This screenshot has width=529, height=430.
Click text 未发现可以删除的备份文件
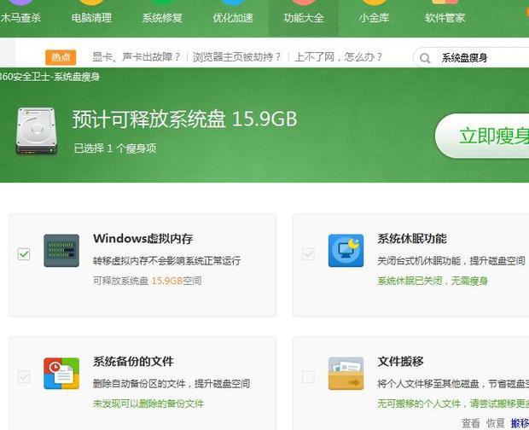pos(148,404)
